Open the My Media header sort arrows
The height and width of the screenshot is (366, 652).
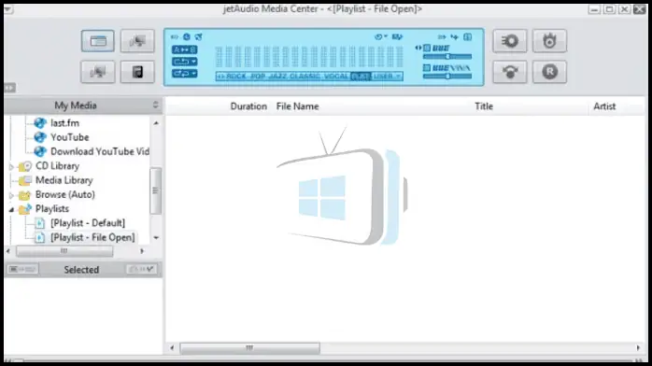pyautogui.click(x=155, y=106)
